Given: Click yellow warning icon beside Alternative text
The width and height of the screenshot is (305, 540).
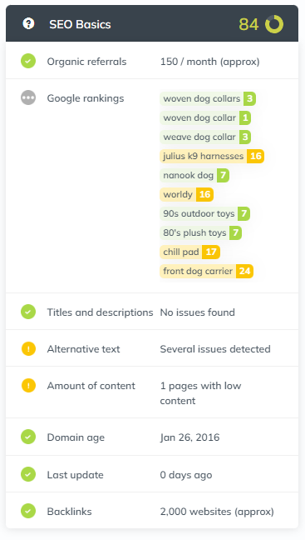Looking at the screenshot, I should pos(28,348).
